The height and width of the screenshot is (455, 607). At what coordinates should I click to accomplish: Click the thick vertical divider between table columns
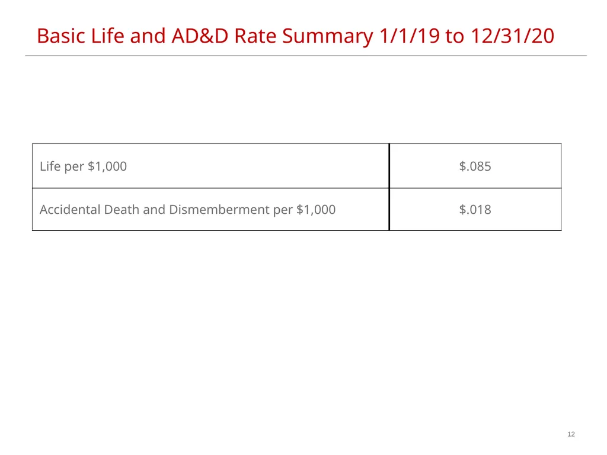coord(389,187)
